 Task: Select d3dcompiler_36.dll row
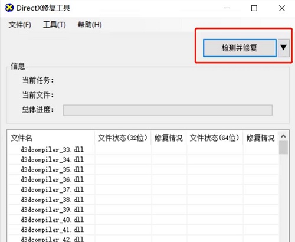[x=143, y=179]
